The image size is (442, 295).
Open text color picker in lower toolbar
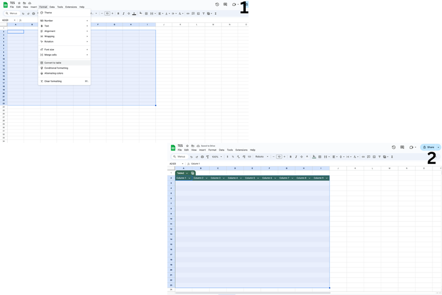click(307, 157)
